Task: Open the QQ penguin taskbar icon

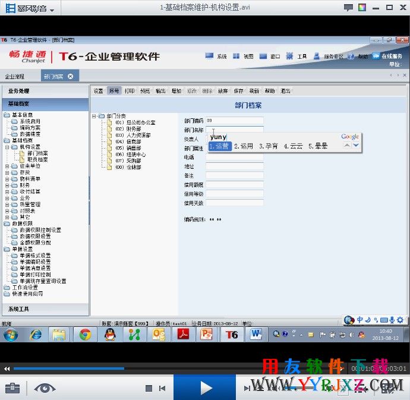Action: [110, 335]
